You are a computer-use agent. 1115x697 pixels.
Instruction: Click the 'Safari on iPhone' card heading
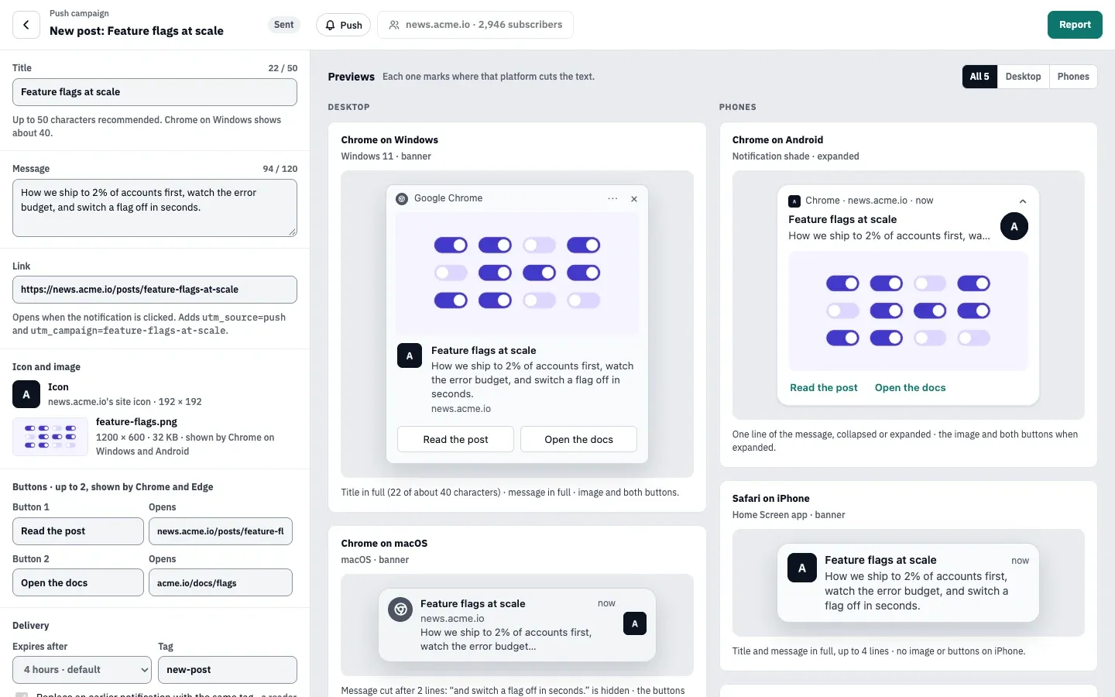coord(771,499)
